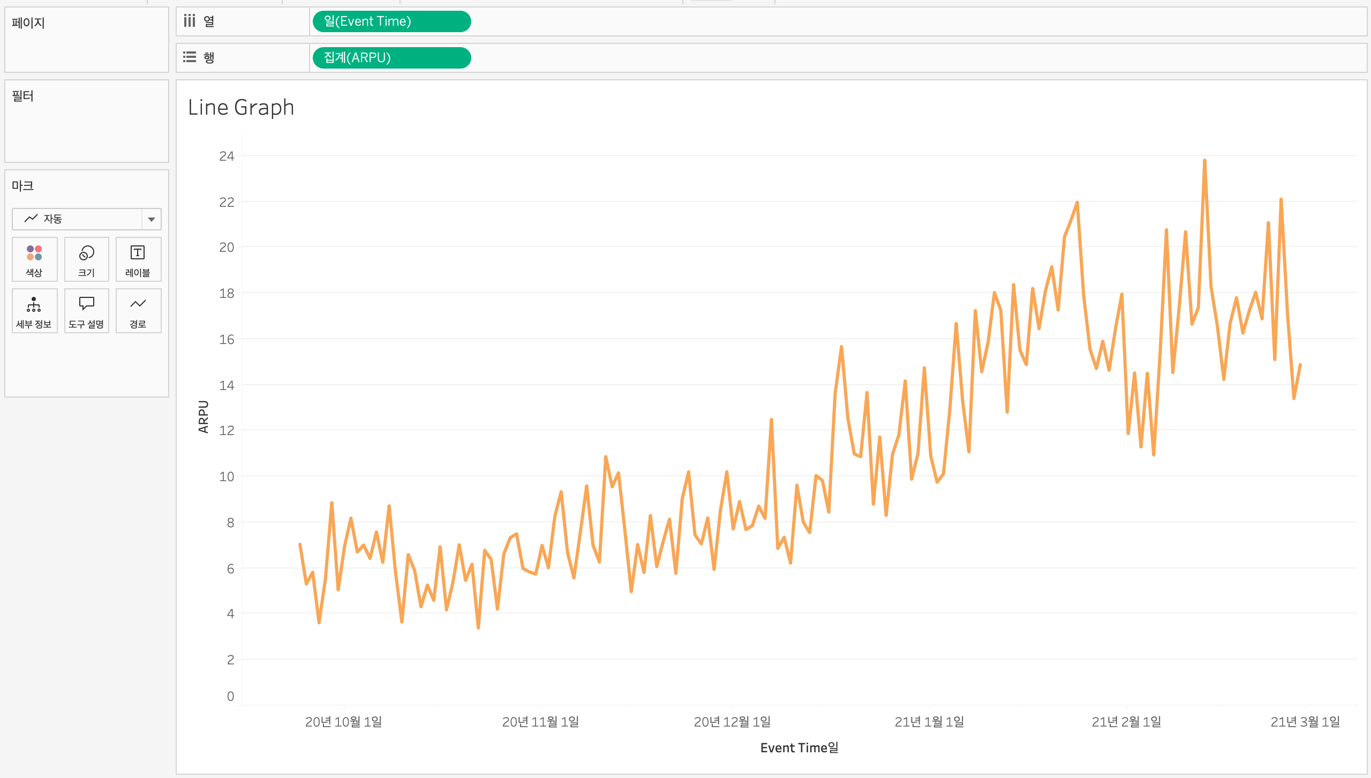The image size is (1371, 778).
Task: Click the Event Time일 horizontal axis title
Action: 799,748
